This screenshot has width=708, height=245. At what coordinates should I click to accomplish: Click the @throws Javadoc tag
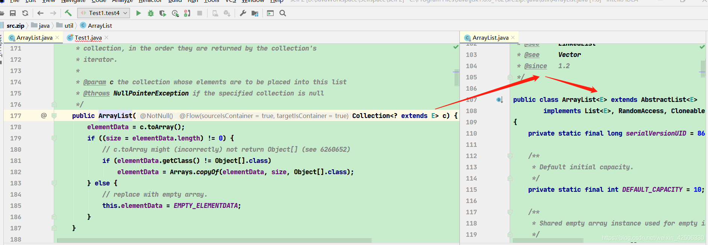click(97, 93)
